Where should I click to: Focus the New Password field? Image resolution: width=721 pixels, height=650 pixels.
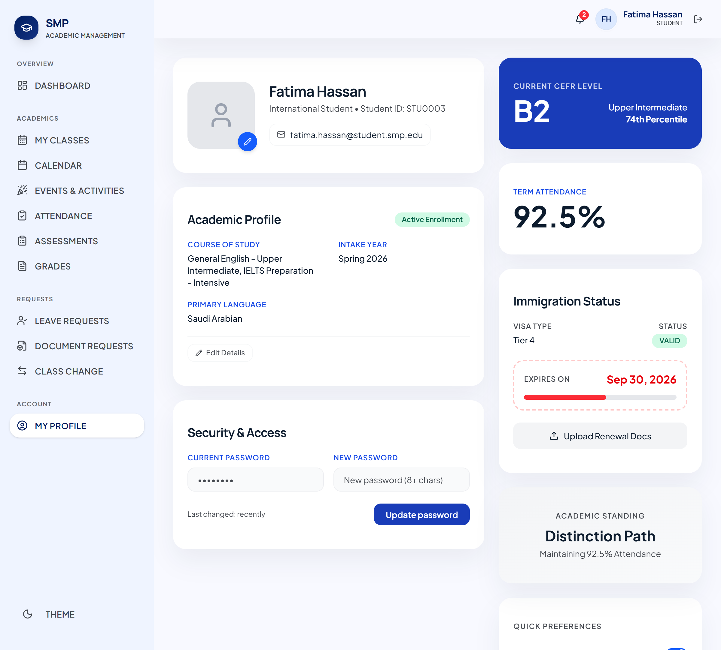tap(401, 480)
